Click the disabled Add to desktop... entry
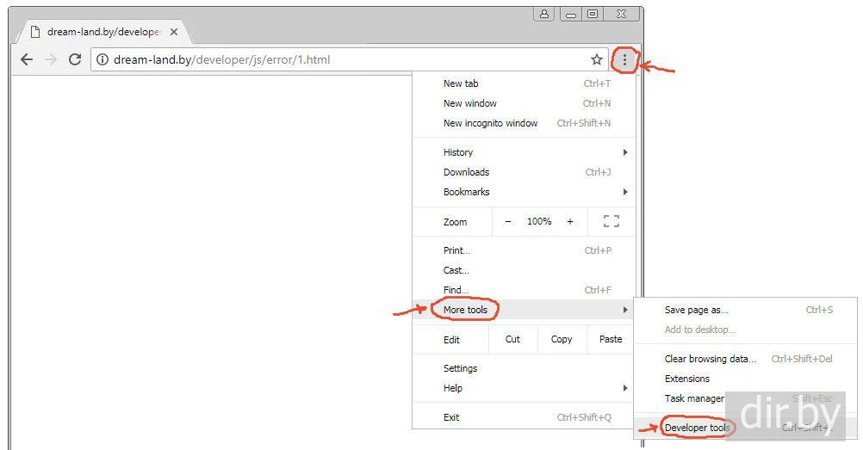The image size is (863, 450). (746, 330)
